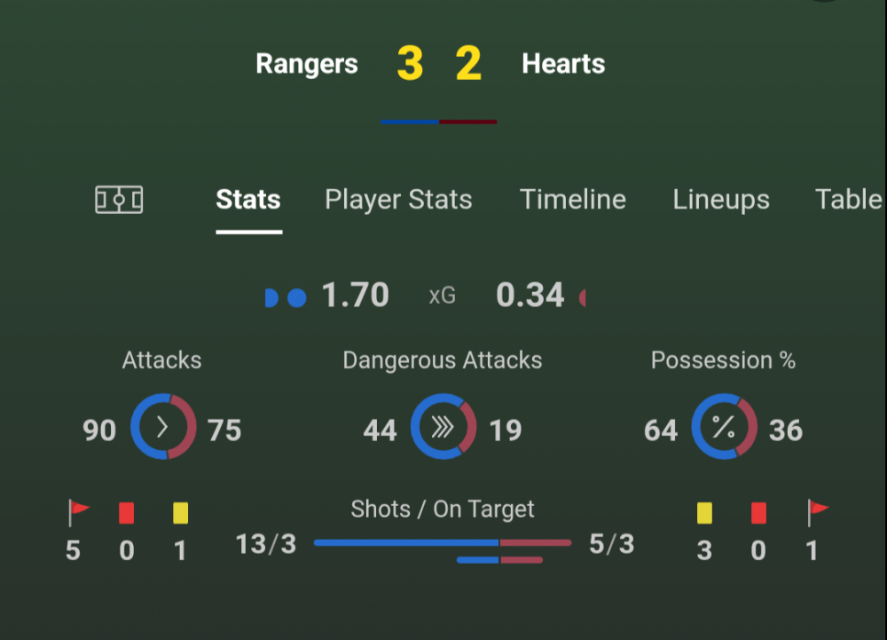The height and width of the screenshot is (640, 887).
Task: Click Rangers' red card icon
Action: 127,513
